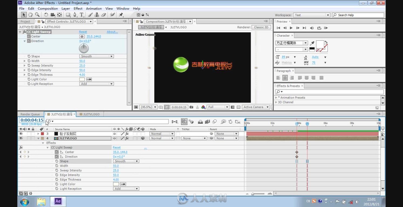Toggle Draft 3D in timeline
Viewport: 403px width, 207px height.
click(191, 122)
